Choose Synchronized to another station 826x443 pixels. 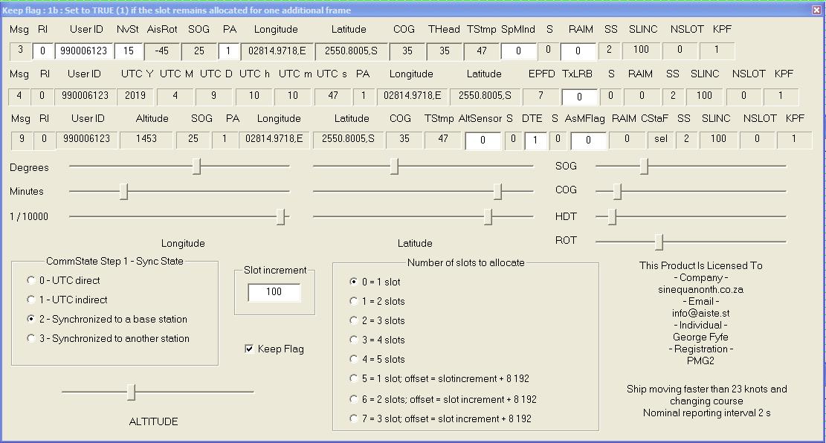(31, 339)
